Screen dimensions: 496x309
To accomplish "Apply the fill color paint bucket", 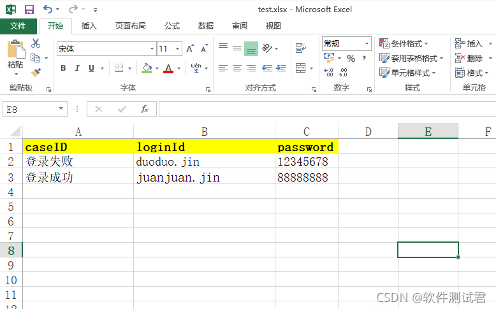I will 147,68.
